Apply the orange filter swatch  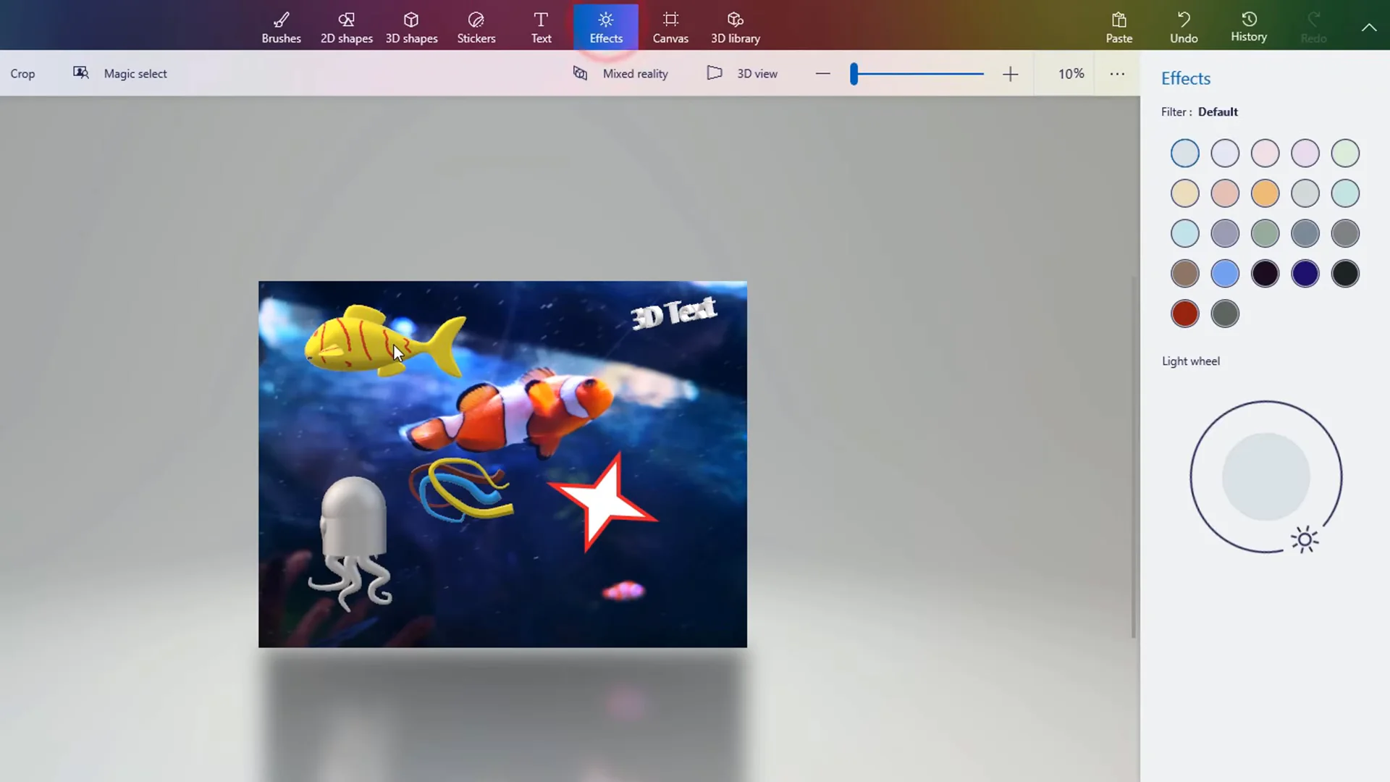click(1265, 193)
